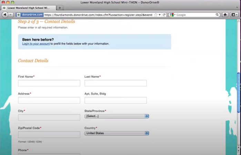The height and width of the screenshot is (155, 241).
Task: Click the Been here before? heading
Action: (38, 40)
